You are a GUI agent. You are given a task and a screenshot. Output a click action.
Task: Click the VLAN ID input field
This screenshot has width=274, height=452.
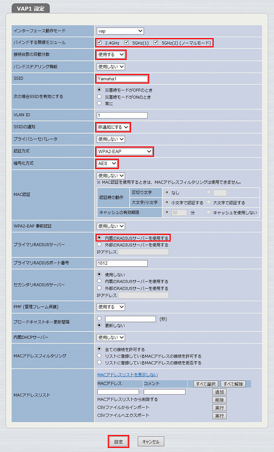pyautogui.click(x=122, y=115)
